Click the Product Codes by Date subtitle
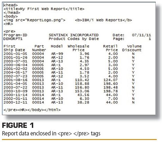The height and width of the screenshot is (142, 162). pyautogui.click(x=74, y=39)
